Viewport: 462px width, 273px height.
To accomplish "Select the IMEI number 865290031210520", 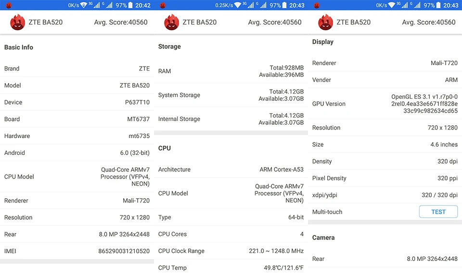I will 124,251.
